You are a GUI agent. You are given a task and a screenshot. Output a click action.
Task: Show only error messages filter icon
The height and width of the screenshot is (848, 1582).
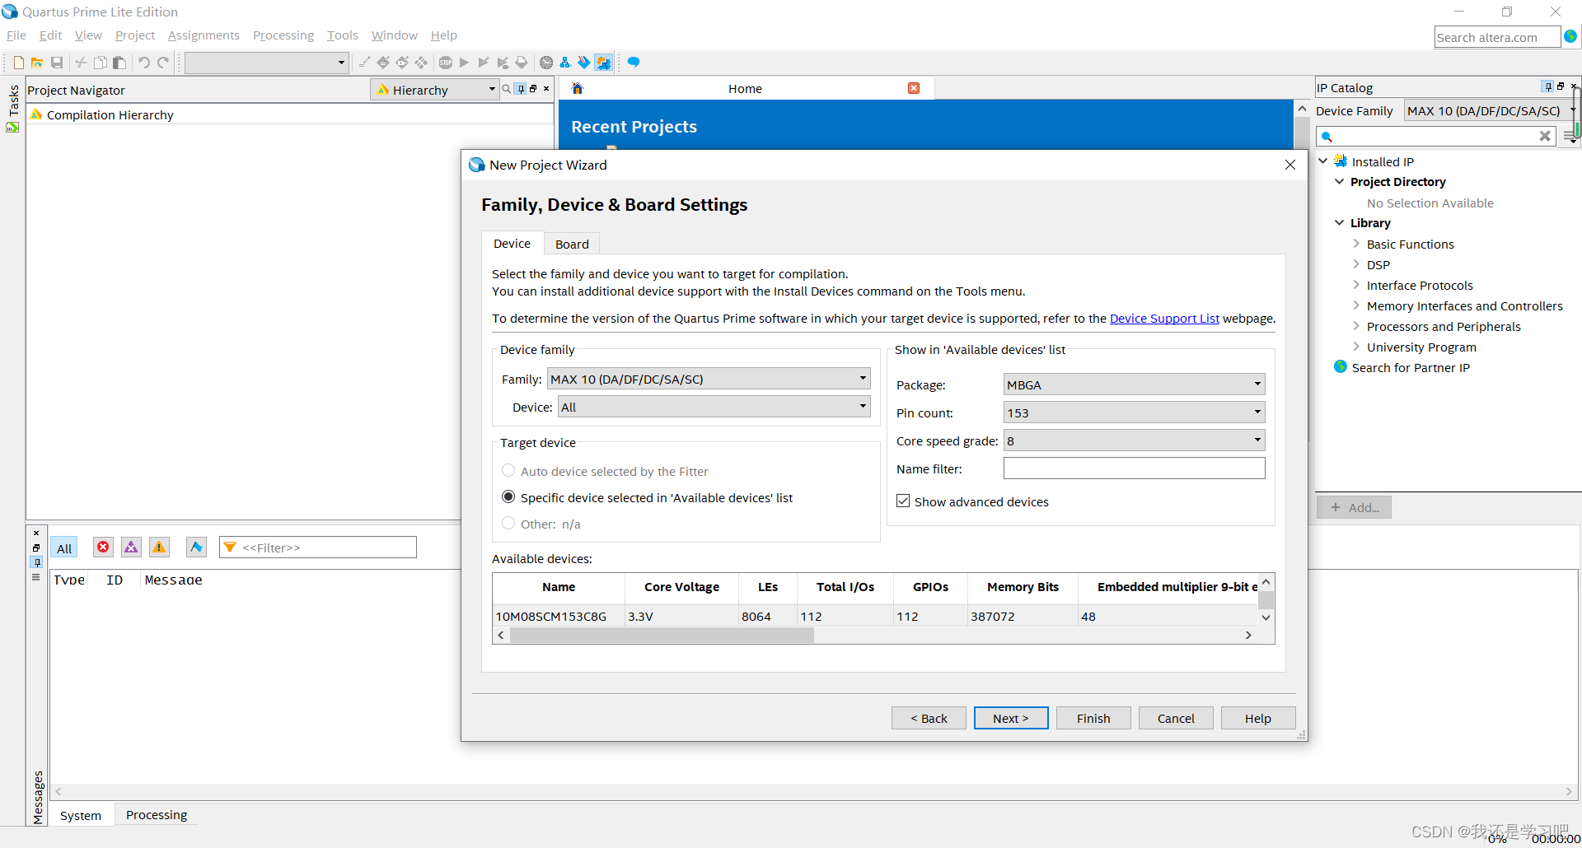click(x=103, y=547)
